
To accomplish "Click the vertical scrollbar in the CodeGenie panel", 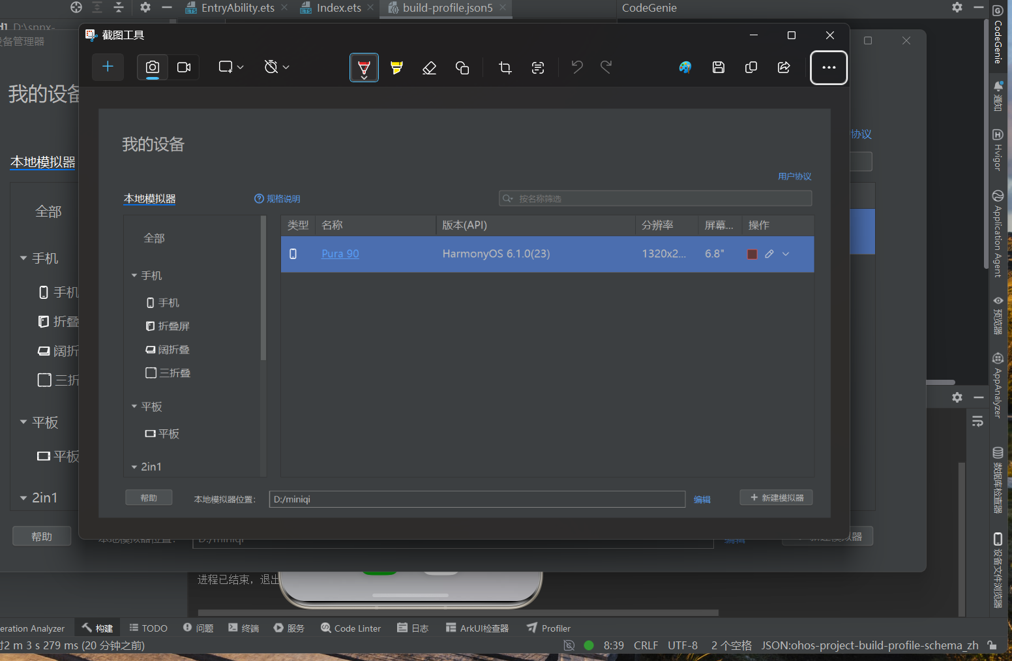I will coord(986,144).
